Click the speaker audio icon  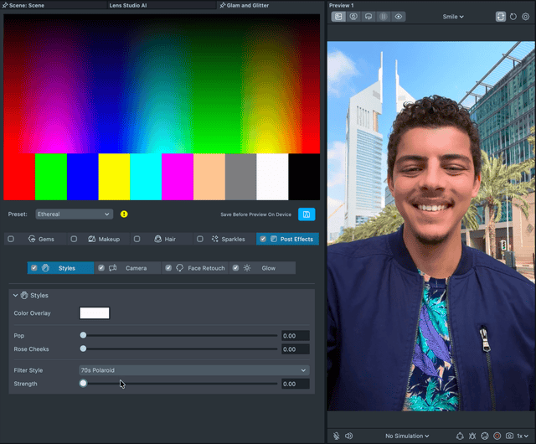[348, 436]
